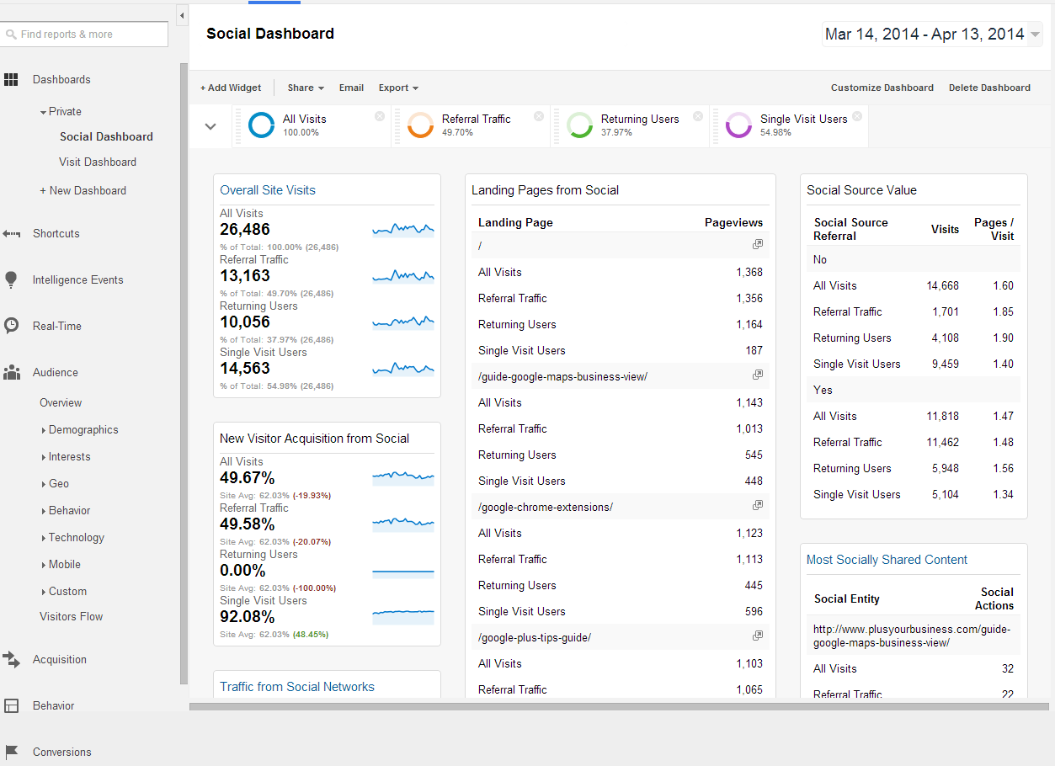The image size is (1055, 766).
Task: Select Visit Dashboard in sidebar
Action: pos(98,162)
